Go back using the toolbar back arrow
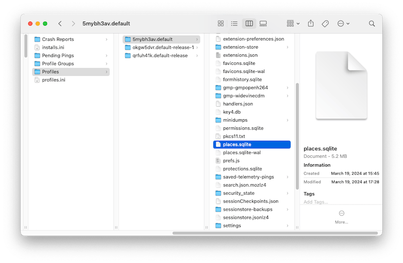This screenshot has height=263, width=403. 60,24
